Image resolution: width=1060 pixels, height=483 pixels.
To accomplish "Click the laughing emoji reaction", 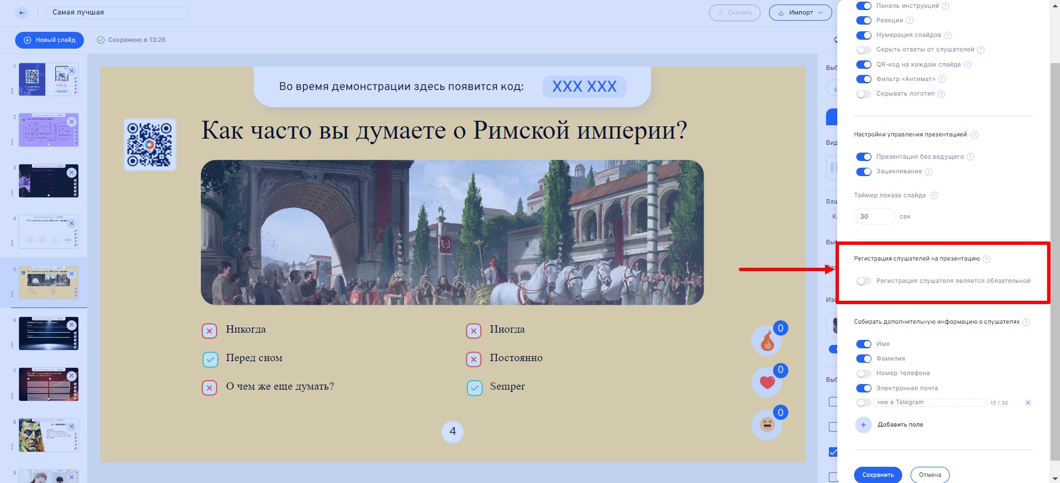I will (767, 425).
